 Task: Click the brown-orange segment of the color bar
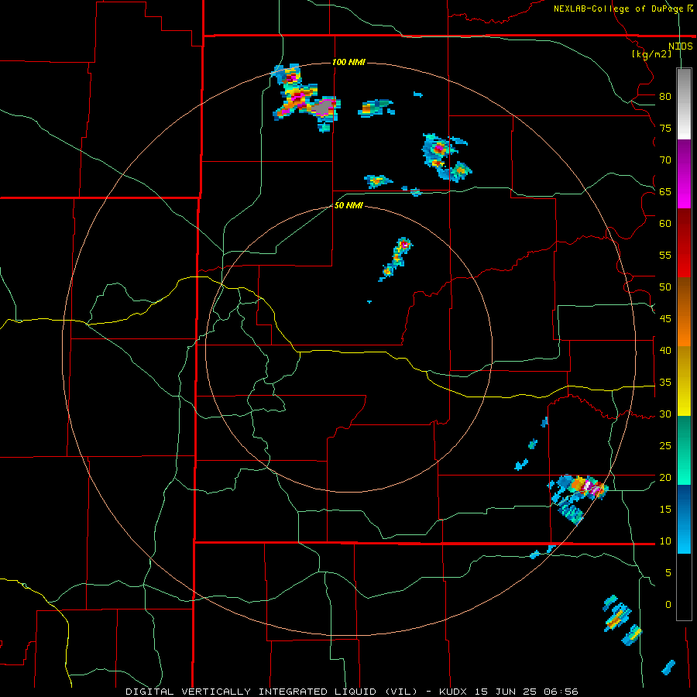684,311
